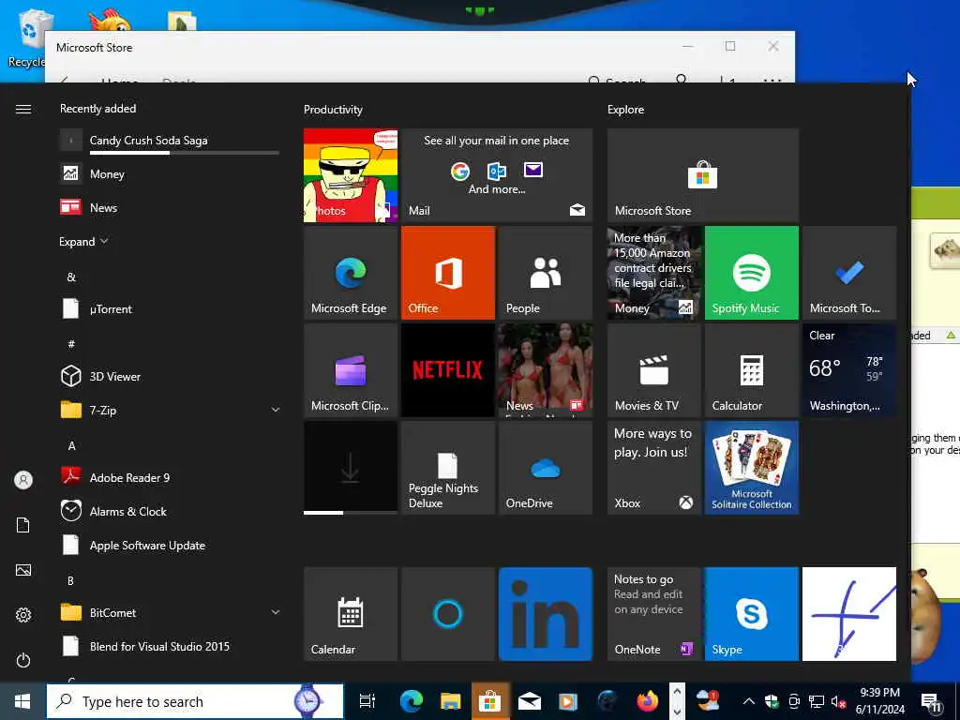Open the Weather tile showing Washington
Viewport: 960px width, 720px height.
pyautogui.click(x=849, y=369)
